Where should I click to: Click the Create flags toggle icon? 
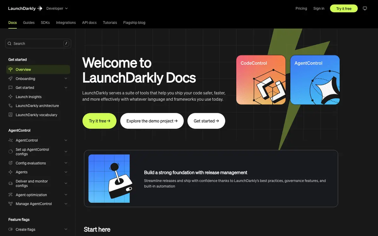click(x=10, y=229)
